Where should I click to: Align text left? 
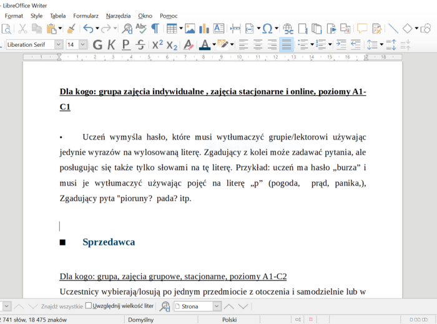(x=243, y=45)
